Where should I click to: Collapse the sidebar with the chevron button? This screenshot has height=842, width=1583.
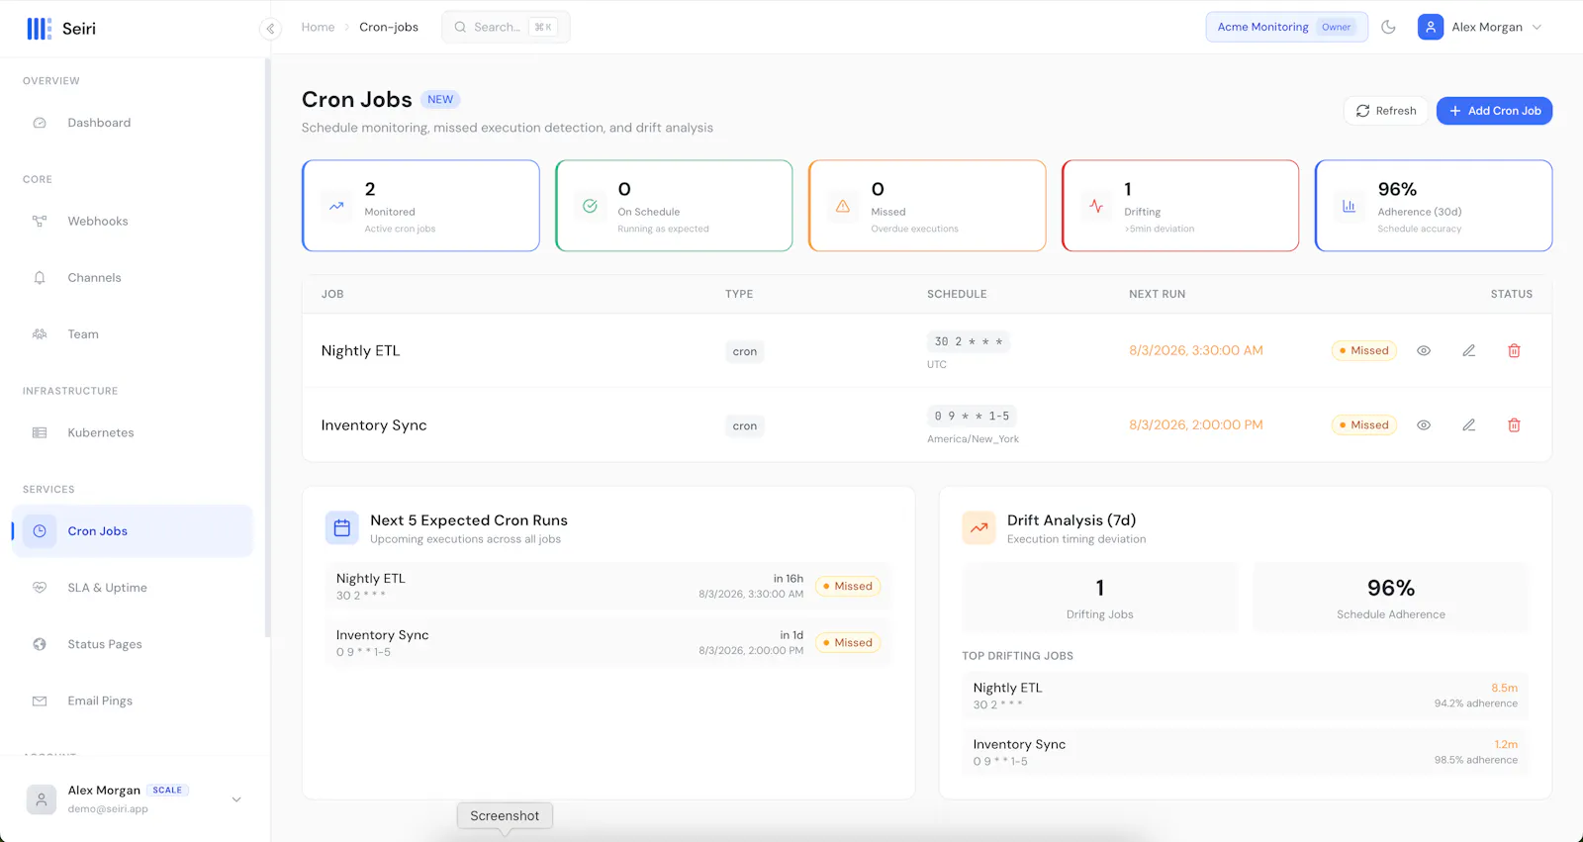point(270,29)
